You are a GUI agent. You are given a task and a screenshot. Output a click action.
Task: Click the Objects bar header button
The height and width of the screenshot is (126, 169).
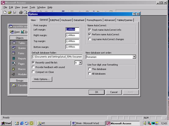click(19, 38)
